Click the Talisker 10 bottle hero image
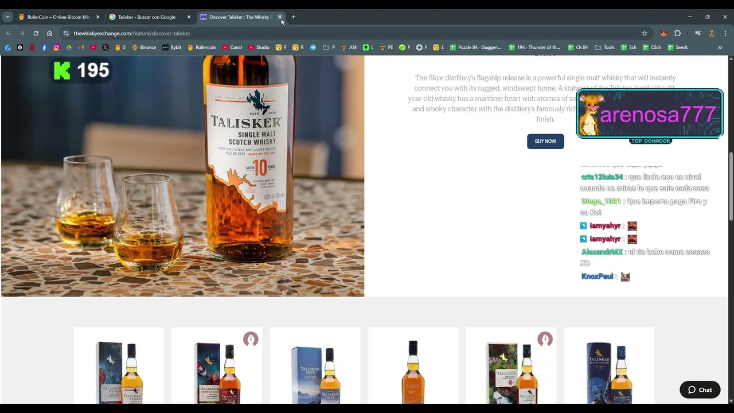734x413 pixels. tap(182, 176)
